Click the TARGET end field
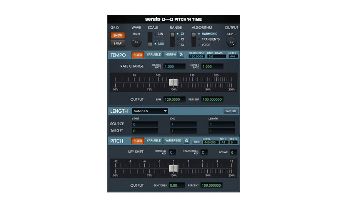 pos(183,131)
